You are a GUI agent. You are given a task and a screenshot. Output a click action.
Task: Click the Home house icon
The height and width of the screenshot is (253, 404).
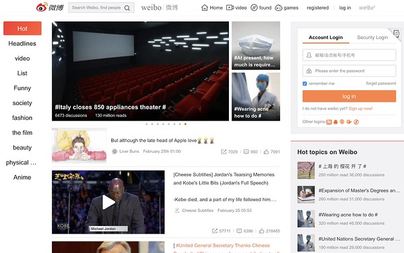[x=205, y=7]
